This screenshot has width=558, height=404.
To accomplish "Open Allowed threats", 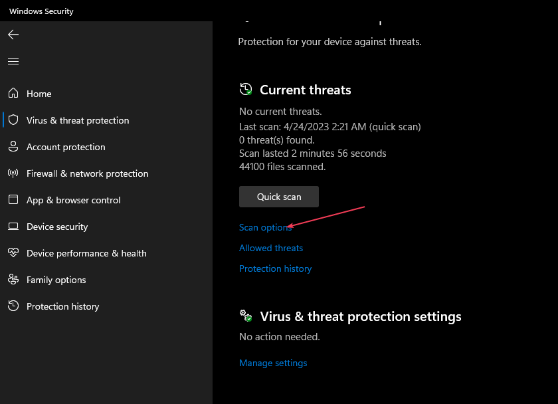I will (x=270, y=248).
